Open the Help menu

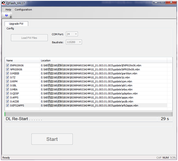click(x=8, y=10)
